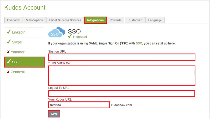Image resolution: width=210 pixels, height=119 pixels.
Task: Select the SSO sidebar item
Action: pyautogui.click(x=24, y=62)
